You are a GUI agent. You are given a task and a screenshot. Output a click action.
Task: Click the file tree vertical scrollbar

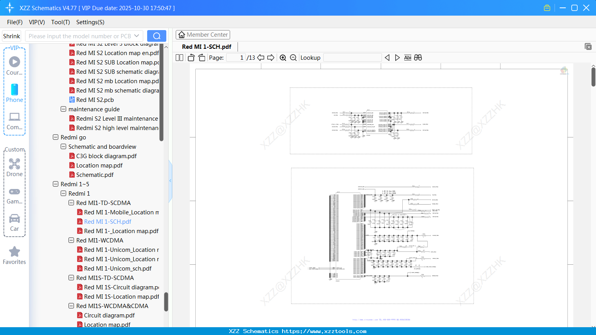[166, 302]
